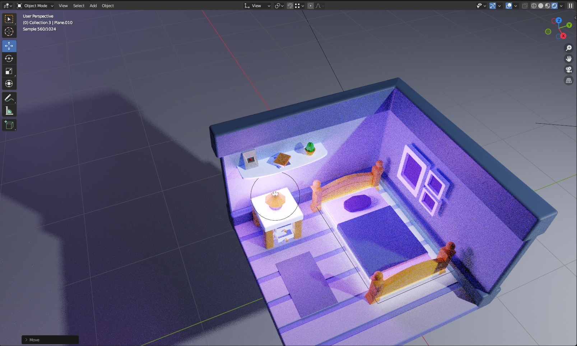Image resolution: width=577 pixels, height=346 pixels.
Task: Activate the Scale tool
Action: (9, 71)
